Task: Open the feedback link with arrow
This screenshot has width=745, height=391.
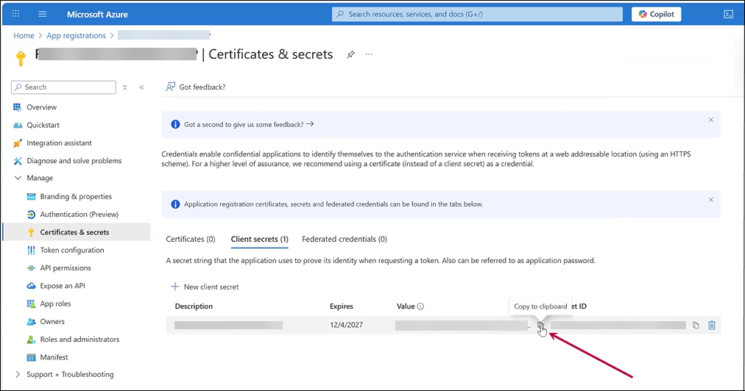Action: (x=249, y=124)
